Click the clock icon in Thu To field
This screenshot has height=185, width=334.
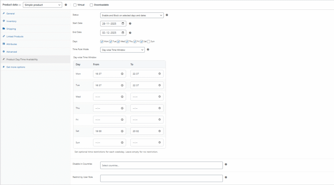coord(159,108)
